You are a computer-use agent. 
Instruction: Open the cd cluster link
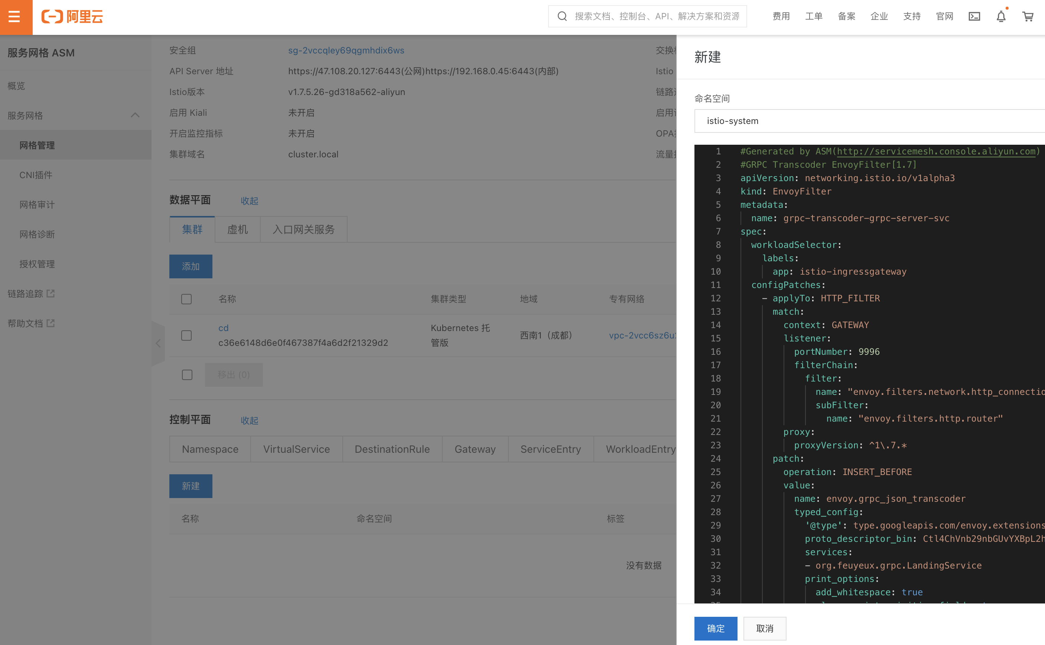point(223,328)
